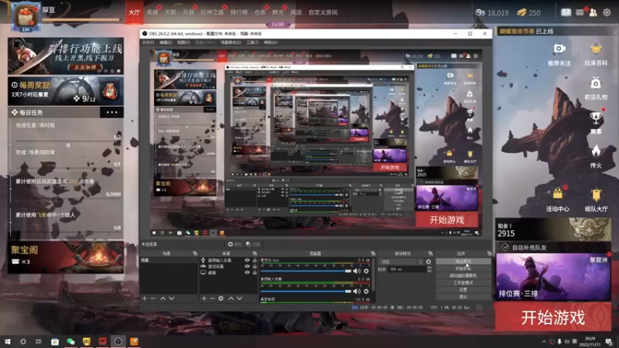Move scene down with arrow
The width and height of the screenshot is (619, 348).
pos(171,299)
